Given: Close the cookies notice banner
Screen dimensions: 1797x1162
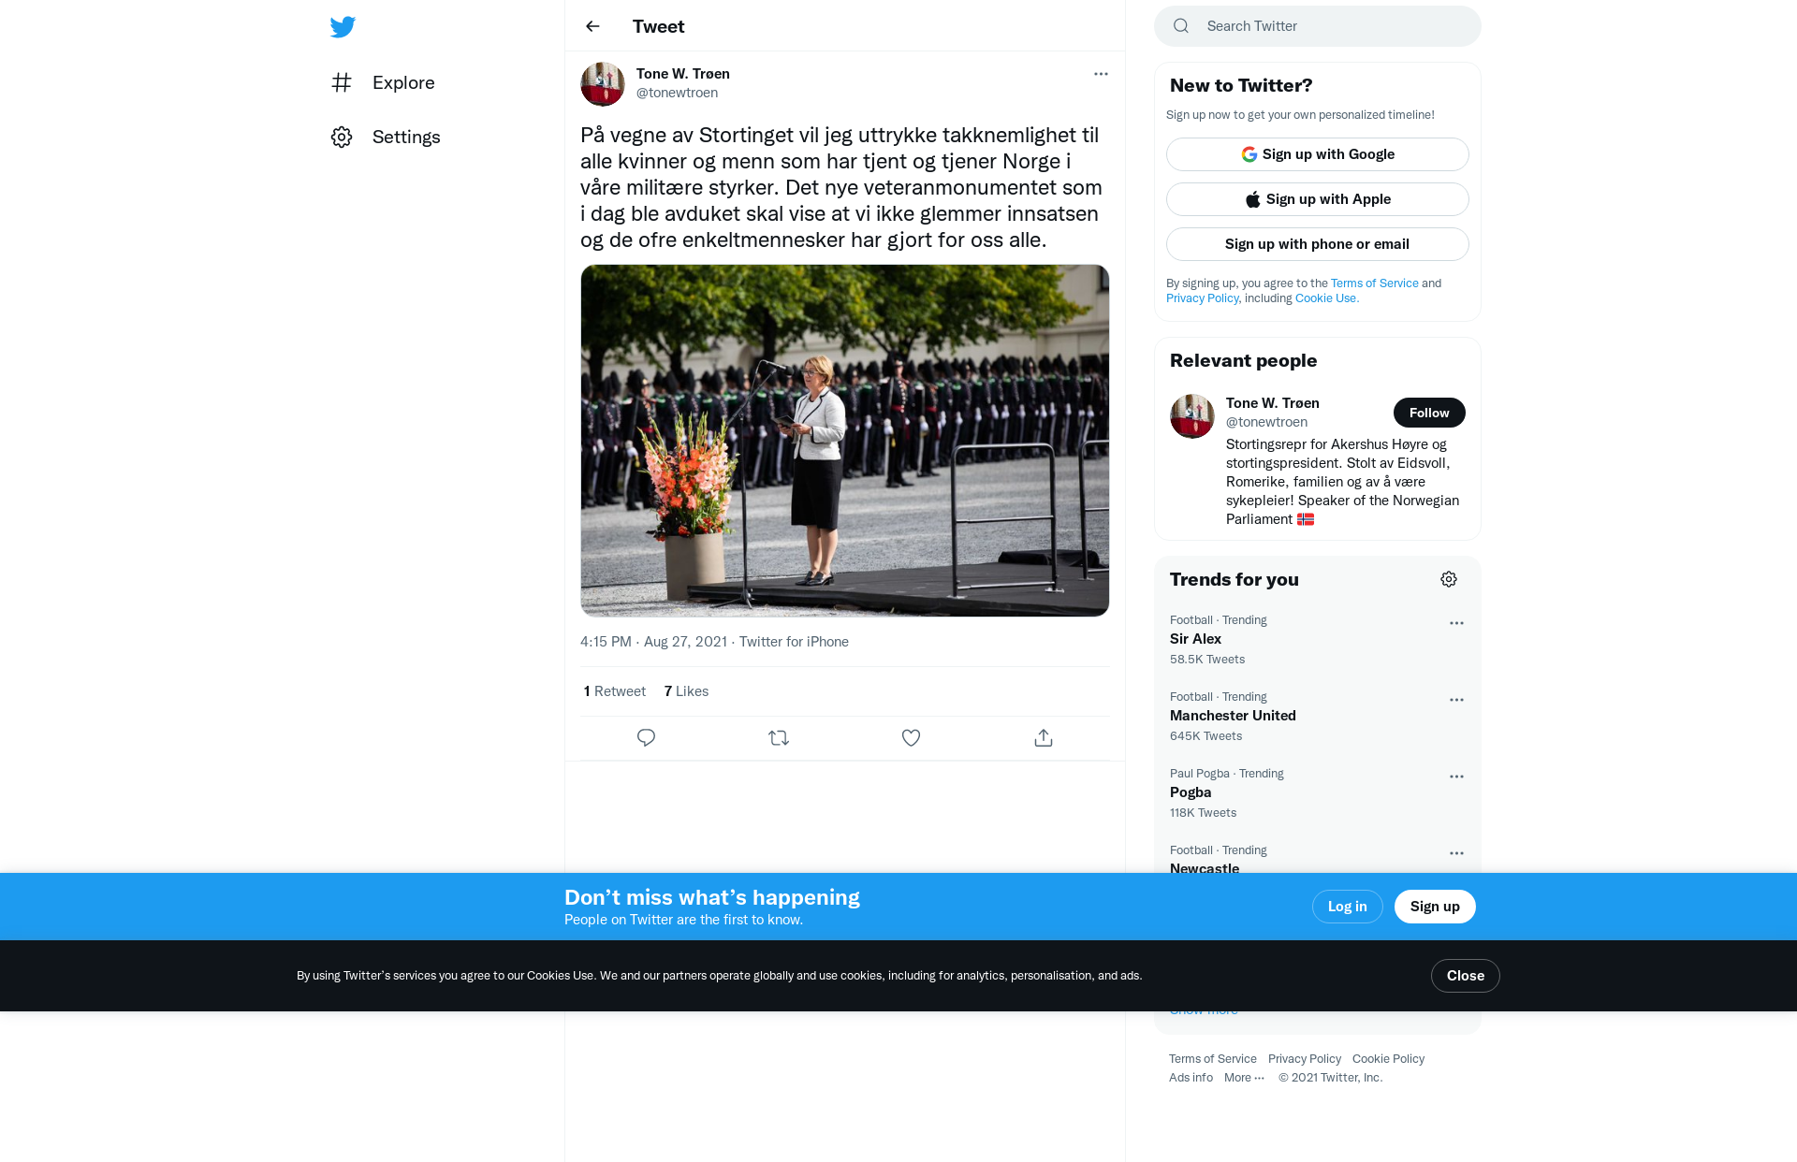Looking at the screenshot, I should click(1466, 976).
